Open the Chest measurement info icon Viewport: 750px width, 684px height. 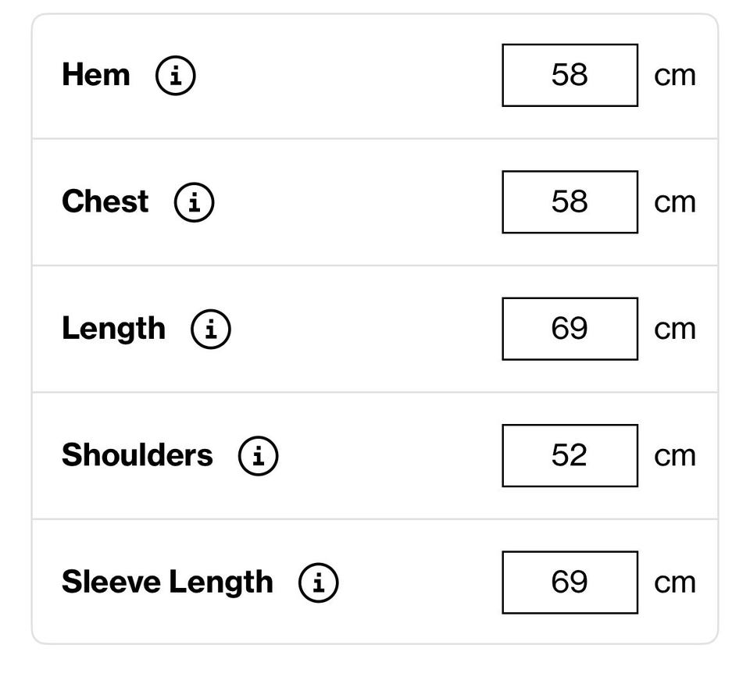pos(194,202)
